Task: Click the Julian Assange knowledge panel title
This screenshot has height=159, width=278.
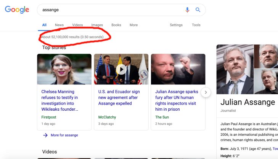Action: pos(247,102)
